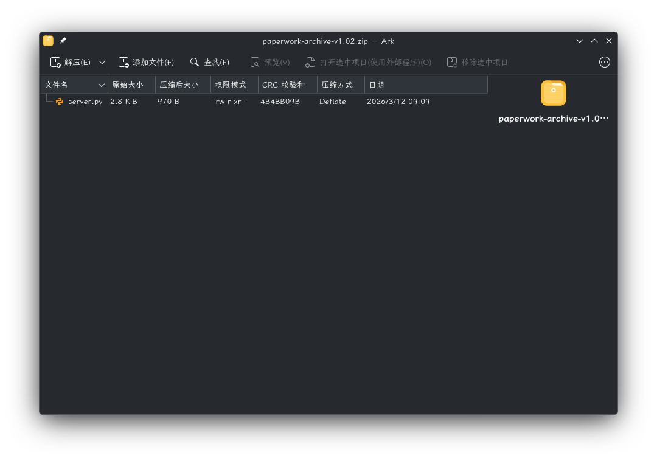Click the 970 B compressed size cell

(x=169, y=102)
